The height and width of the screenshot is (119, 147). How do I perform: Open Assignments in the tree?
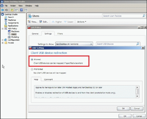pos(13,23)
